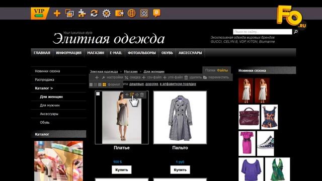
Task: Select the orange large tiles format icon
Action: (104, 84)
